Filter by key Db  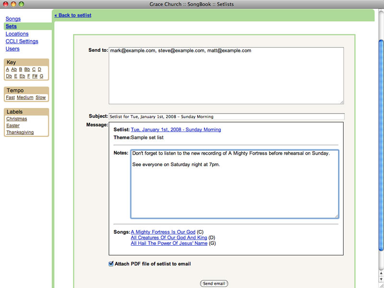pos(9,76)
